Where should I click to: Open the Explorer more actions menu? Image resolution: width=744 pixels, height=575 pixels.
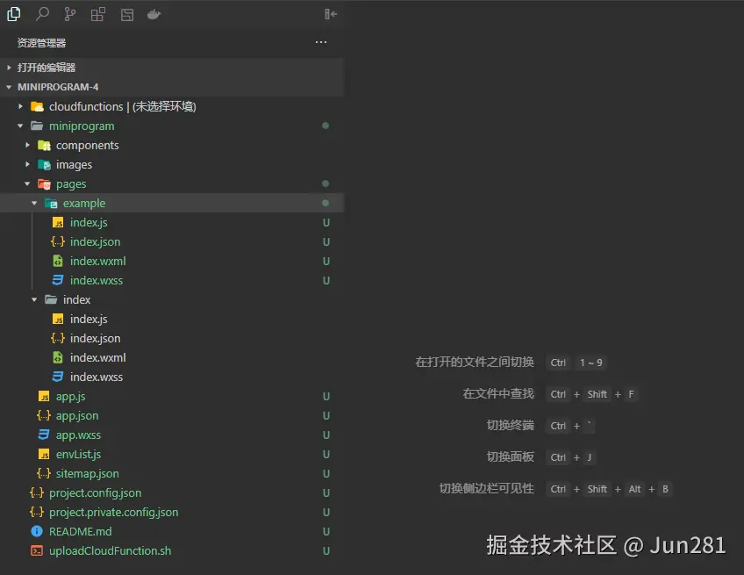(320, 42)
